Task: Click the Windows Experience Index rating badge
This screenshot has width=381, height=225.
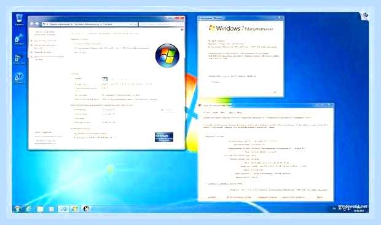Action: 104,79
